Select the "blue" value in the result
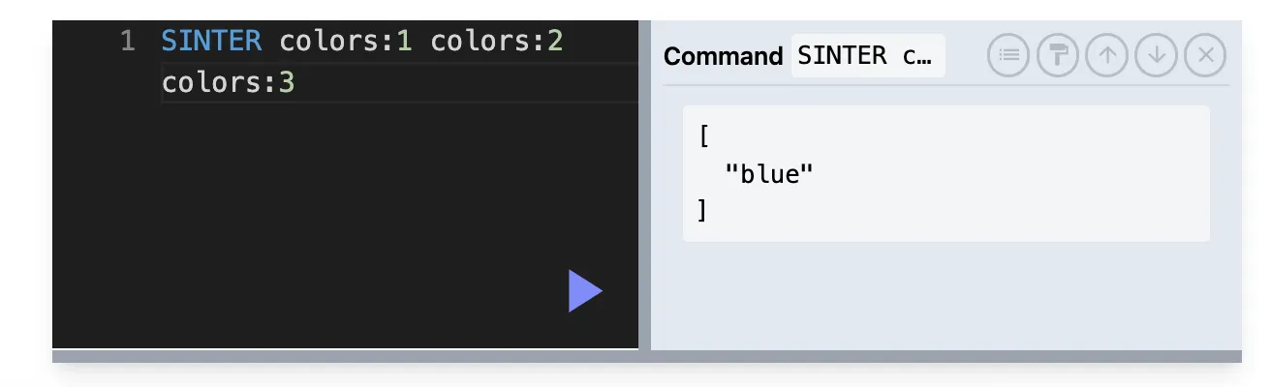Image resolution: width=1271 pixels, height=387 pixels. pyautogui.click(x=769, y=174)
